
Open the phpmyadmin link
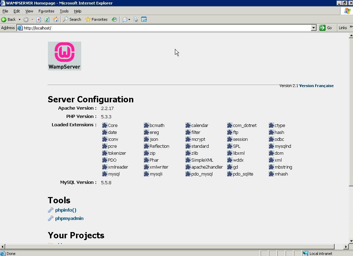[x=69, y=219]
